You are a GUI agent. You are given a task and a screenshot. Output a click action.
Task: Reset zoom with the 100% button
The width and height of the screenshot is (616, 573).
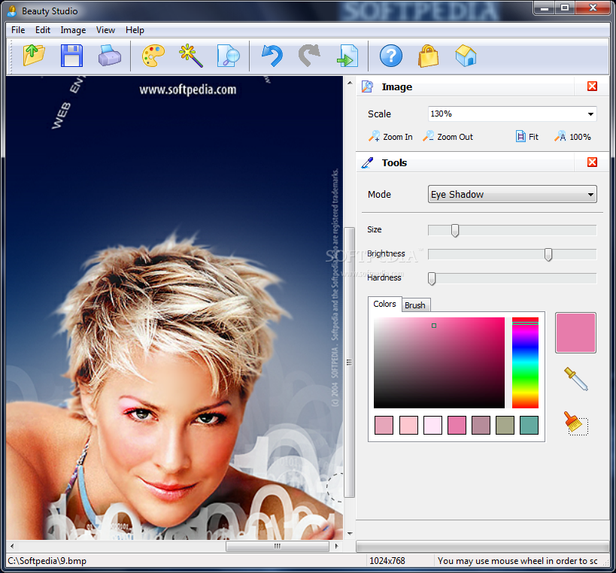click(x=572, y=137)
